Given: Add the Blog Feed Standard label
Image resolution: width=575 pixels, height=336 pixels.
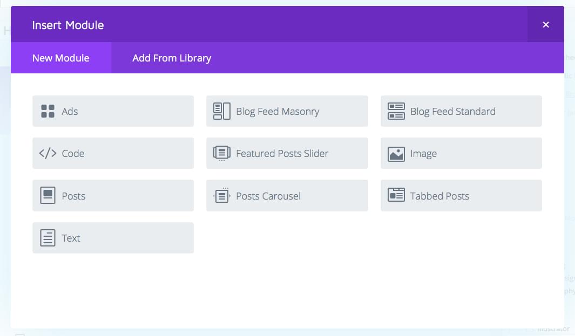Looking at the screenshot, I should (452, 112).
